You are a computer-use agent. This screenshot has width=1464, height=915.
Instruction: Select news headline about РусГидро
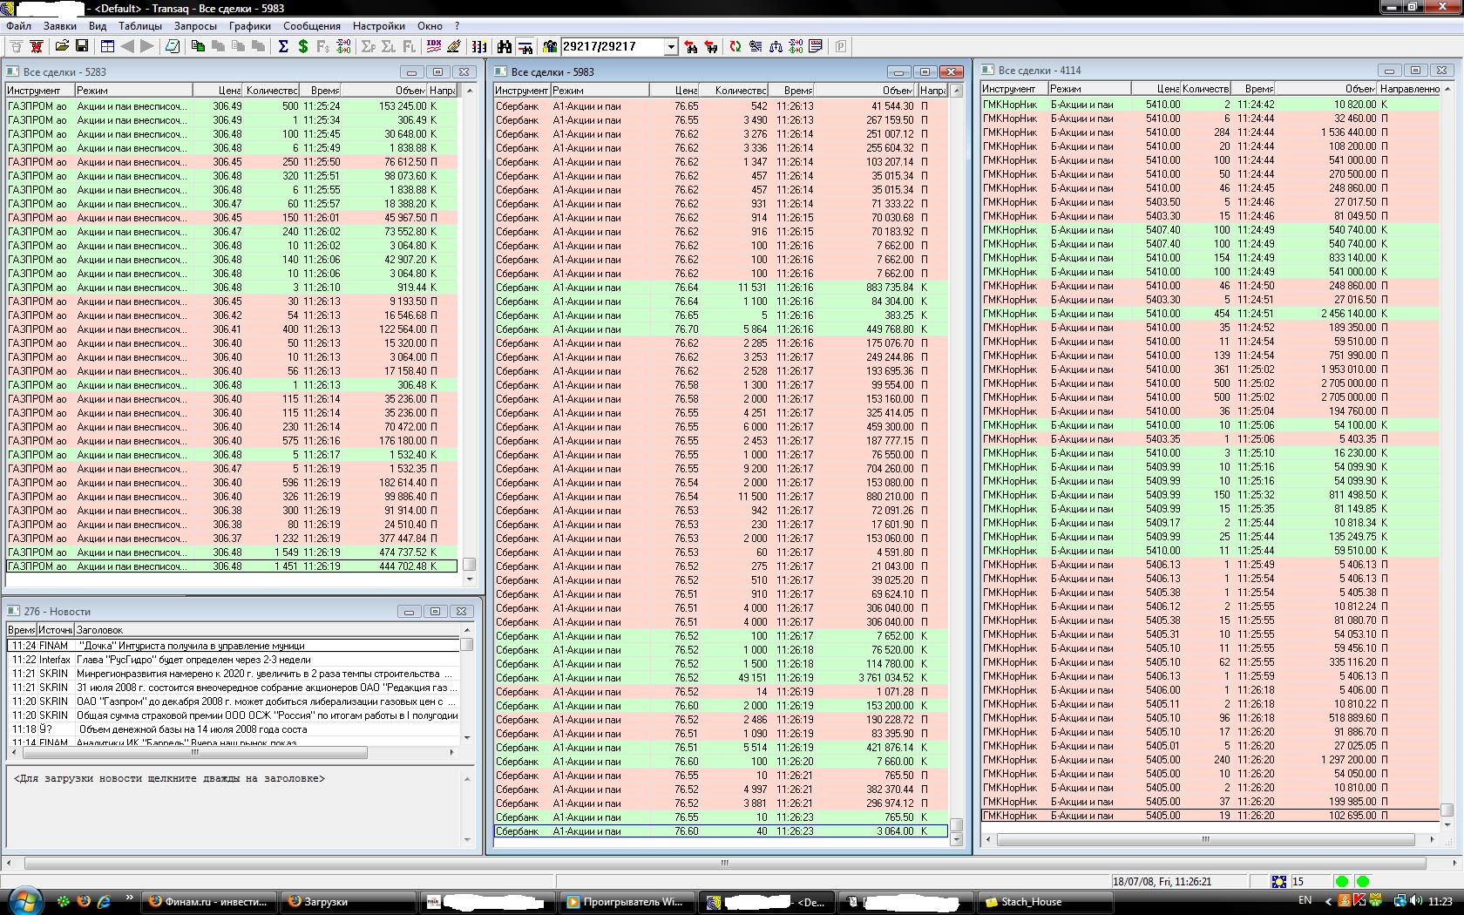(x=234, y=660)
